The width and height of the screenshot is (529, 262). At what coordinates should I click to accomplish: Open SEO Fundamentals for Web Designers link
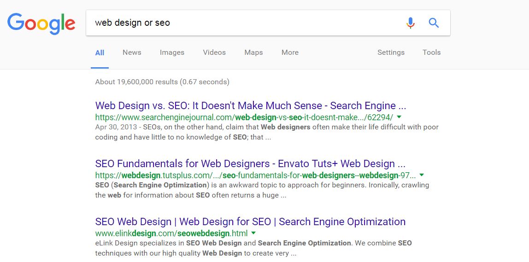(250, 164)
